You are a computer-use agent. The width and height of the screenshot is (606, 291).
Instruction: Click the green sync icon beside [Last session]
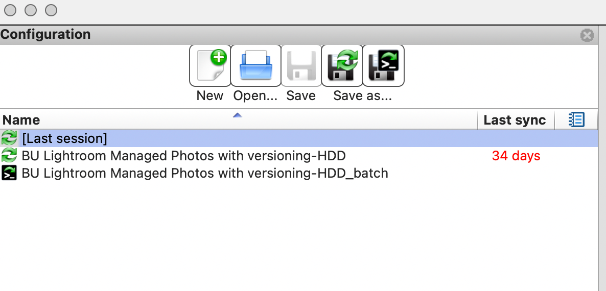click(x=9, y=138)
